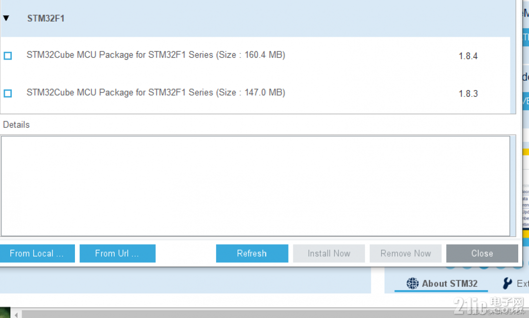Open About STM32 tab in background window
529x318 pixels.
(442, 284)
